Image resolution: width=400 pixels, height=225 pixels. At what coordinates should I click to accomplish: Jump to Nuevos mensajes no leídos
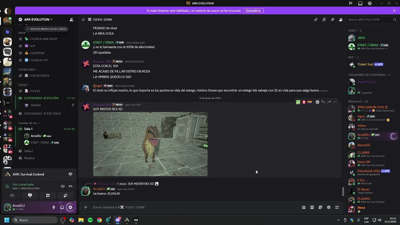[47, 29]
